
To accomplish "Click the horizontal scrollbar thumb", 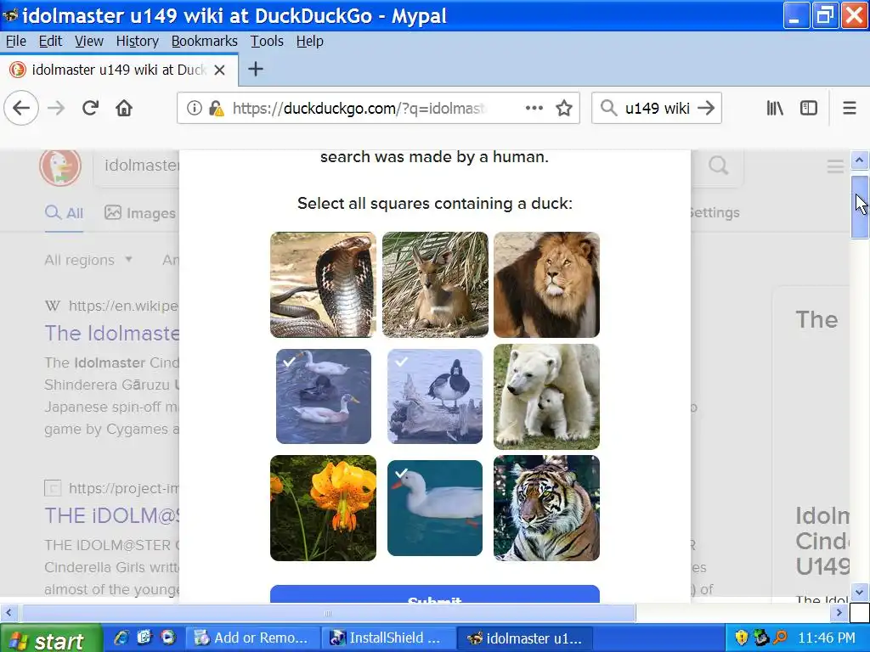I will point(327,613).
